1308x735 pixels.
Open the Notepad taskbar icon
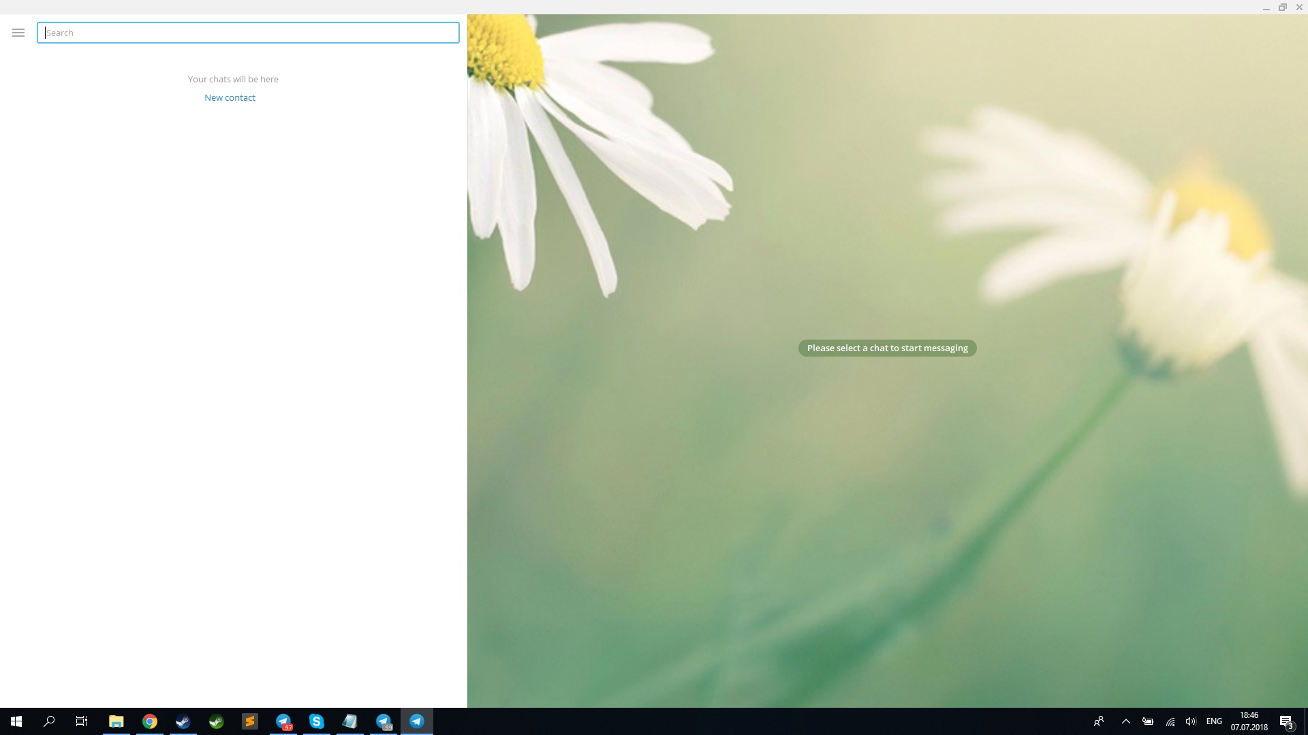[350, 721]
